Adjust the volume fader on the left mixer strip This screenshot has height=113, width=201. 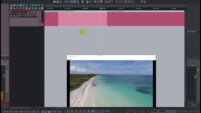coord(4,76)
